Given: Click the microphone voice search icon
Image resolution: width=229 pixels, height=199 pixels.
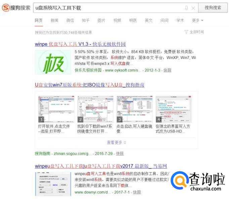Looking at the screenshot, I should tap(186, 8).
